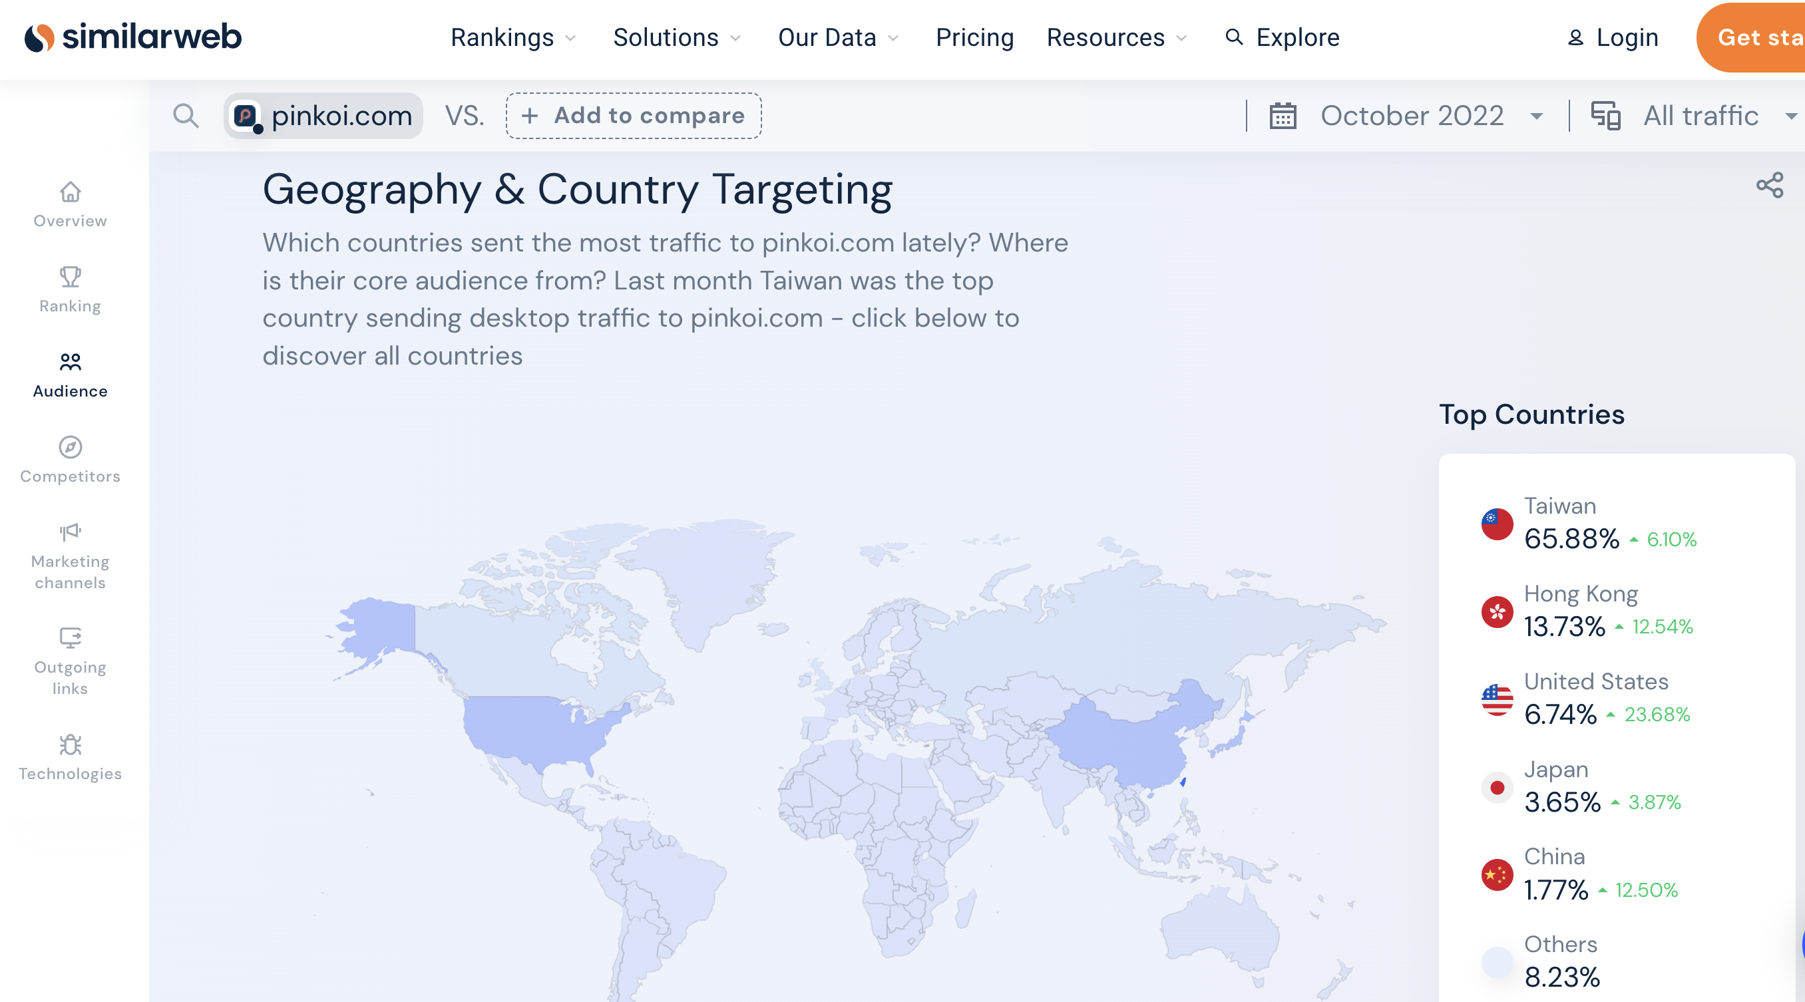This screenshot has height=1002, width=1805.
Task: Open the Competitors compass icon
Action: coord(70,446)
